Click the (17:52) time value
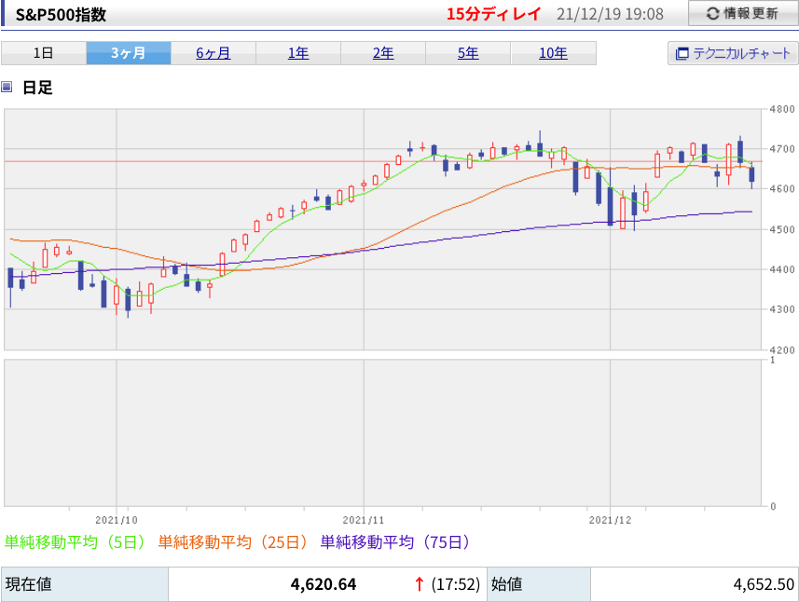This screenshot has width=799, height=602. tap(456, 584)
